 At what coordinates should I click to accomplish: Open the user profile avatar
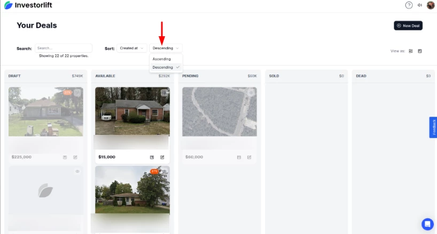tap(431, 5)
